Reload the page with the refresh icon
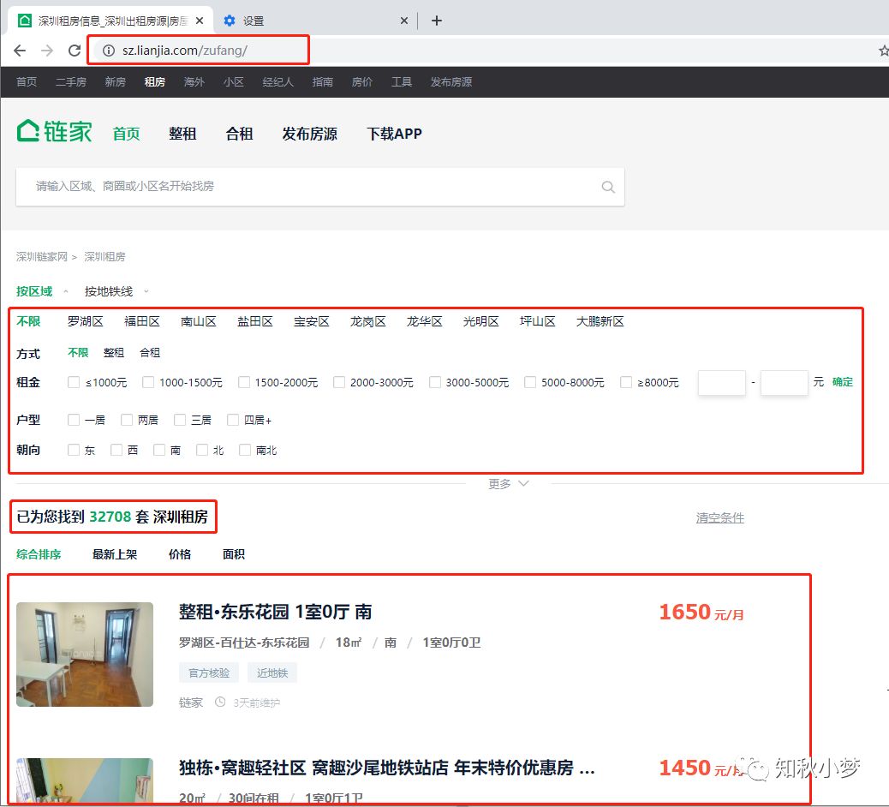 [75, 51]
